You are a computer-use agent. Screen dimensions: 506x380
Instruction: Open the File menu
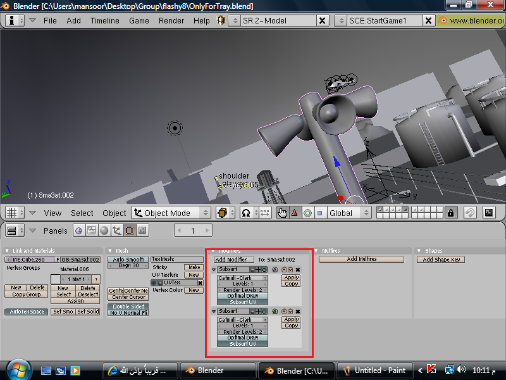50,21
